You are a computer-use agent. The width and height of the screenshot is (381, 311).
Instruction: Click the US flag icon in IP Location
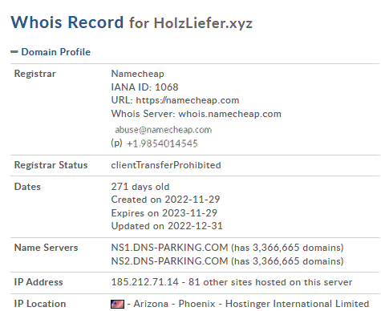pyautogui.click(x=117, y=304)
